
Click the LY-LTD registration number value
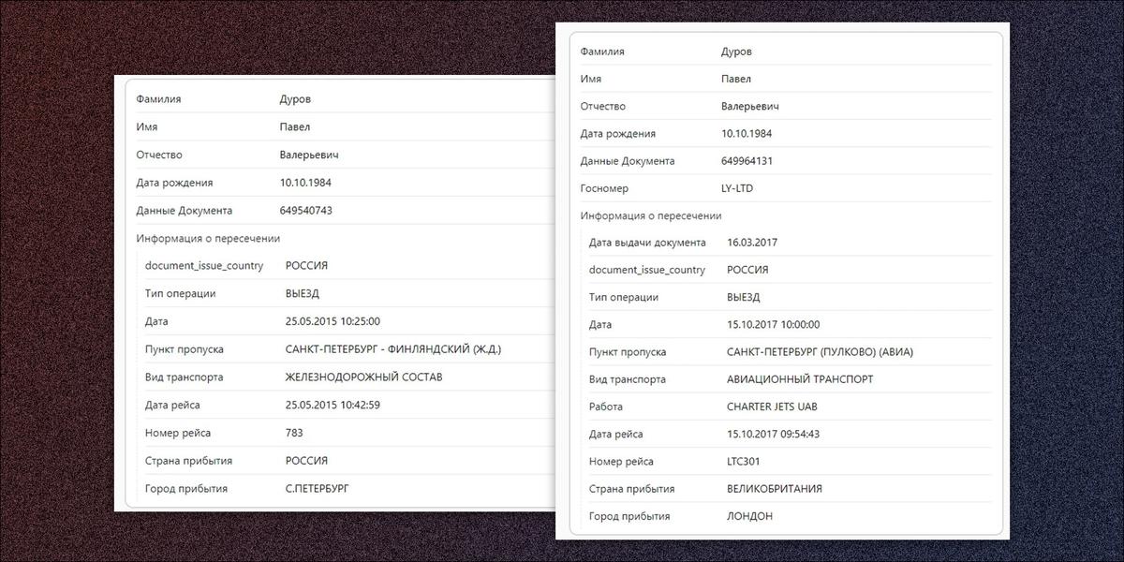tap(736, 188)
